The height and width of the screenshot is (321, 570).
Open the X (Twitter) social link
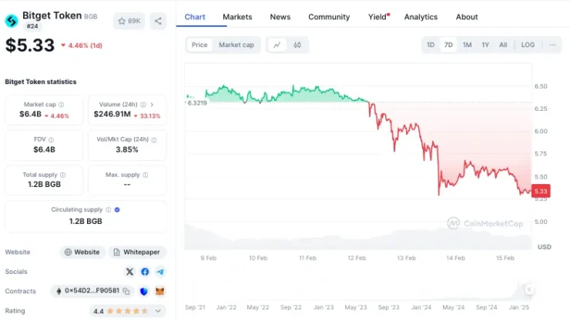(x=129, y=272)
